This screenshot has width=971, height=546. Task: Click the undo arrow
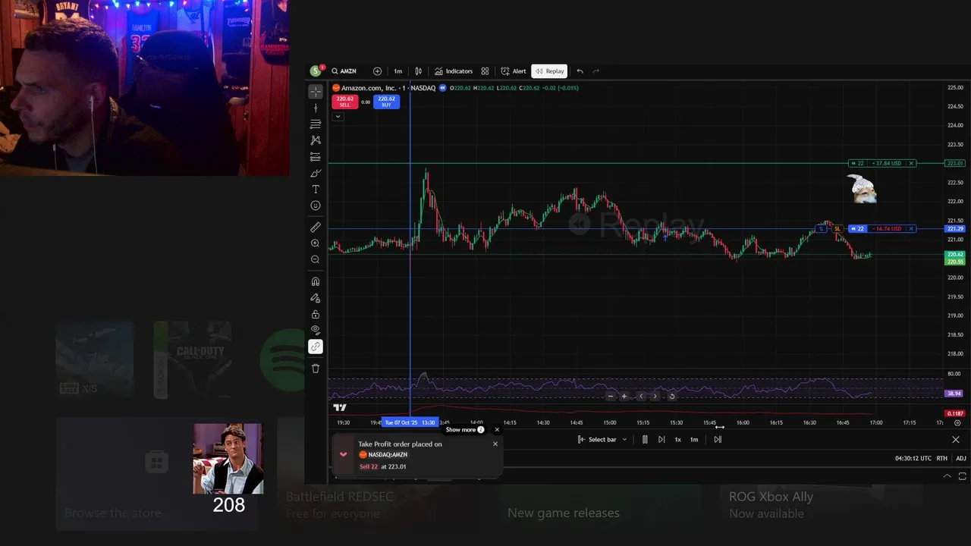pos(580,71)
